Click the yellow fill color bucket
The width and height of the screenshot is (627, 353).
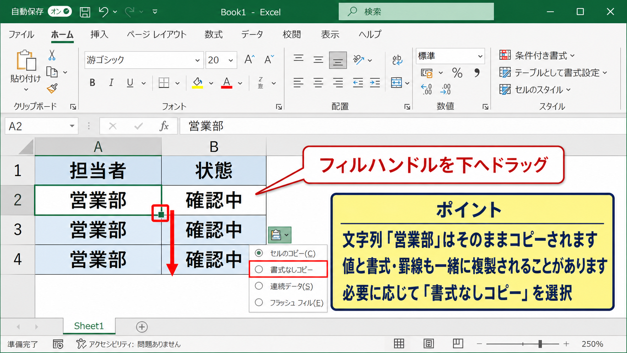click(x=198, y=83)
